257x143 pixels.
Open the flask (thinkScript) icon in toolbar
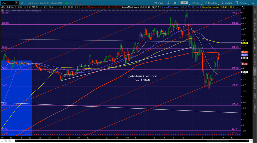click(168, 3)
